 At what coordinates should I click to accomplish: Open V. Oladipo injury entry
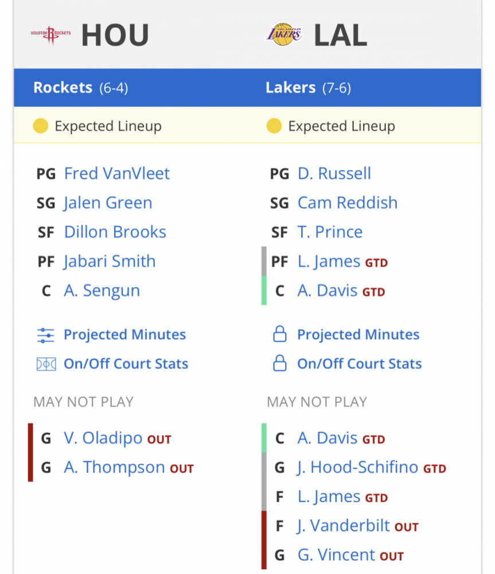103,438
